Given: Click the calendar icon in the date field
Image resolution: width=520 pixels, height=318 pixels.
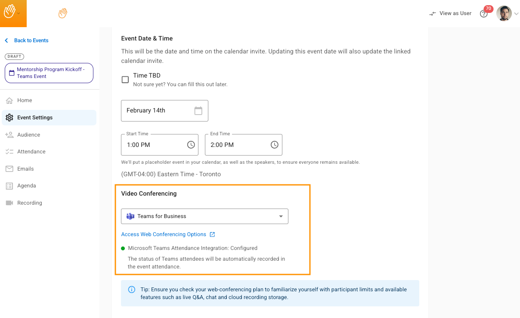Looking at the screenshot, I should pyautogui.click(x=198, y=111).
